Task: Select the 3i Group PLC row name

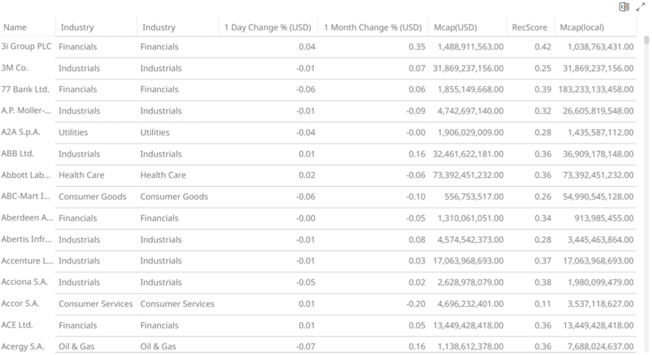Action: (27, 46)
